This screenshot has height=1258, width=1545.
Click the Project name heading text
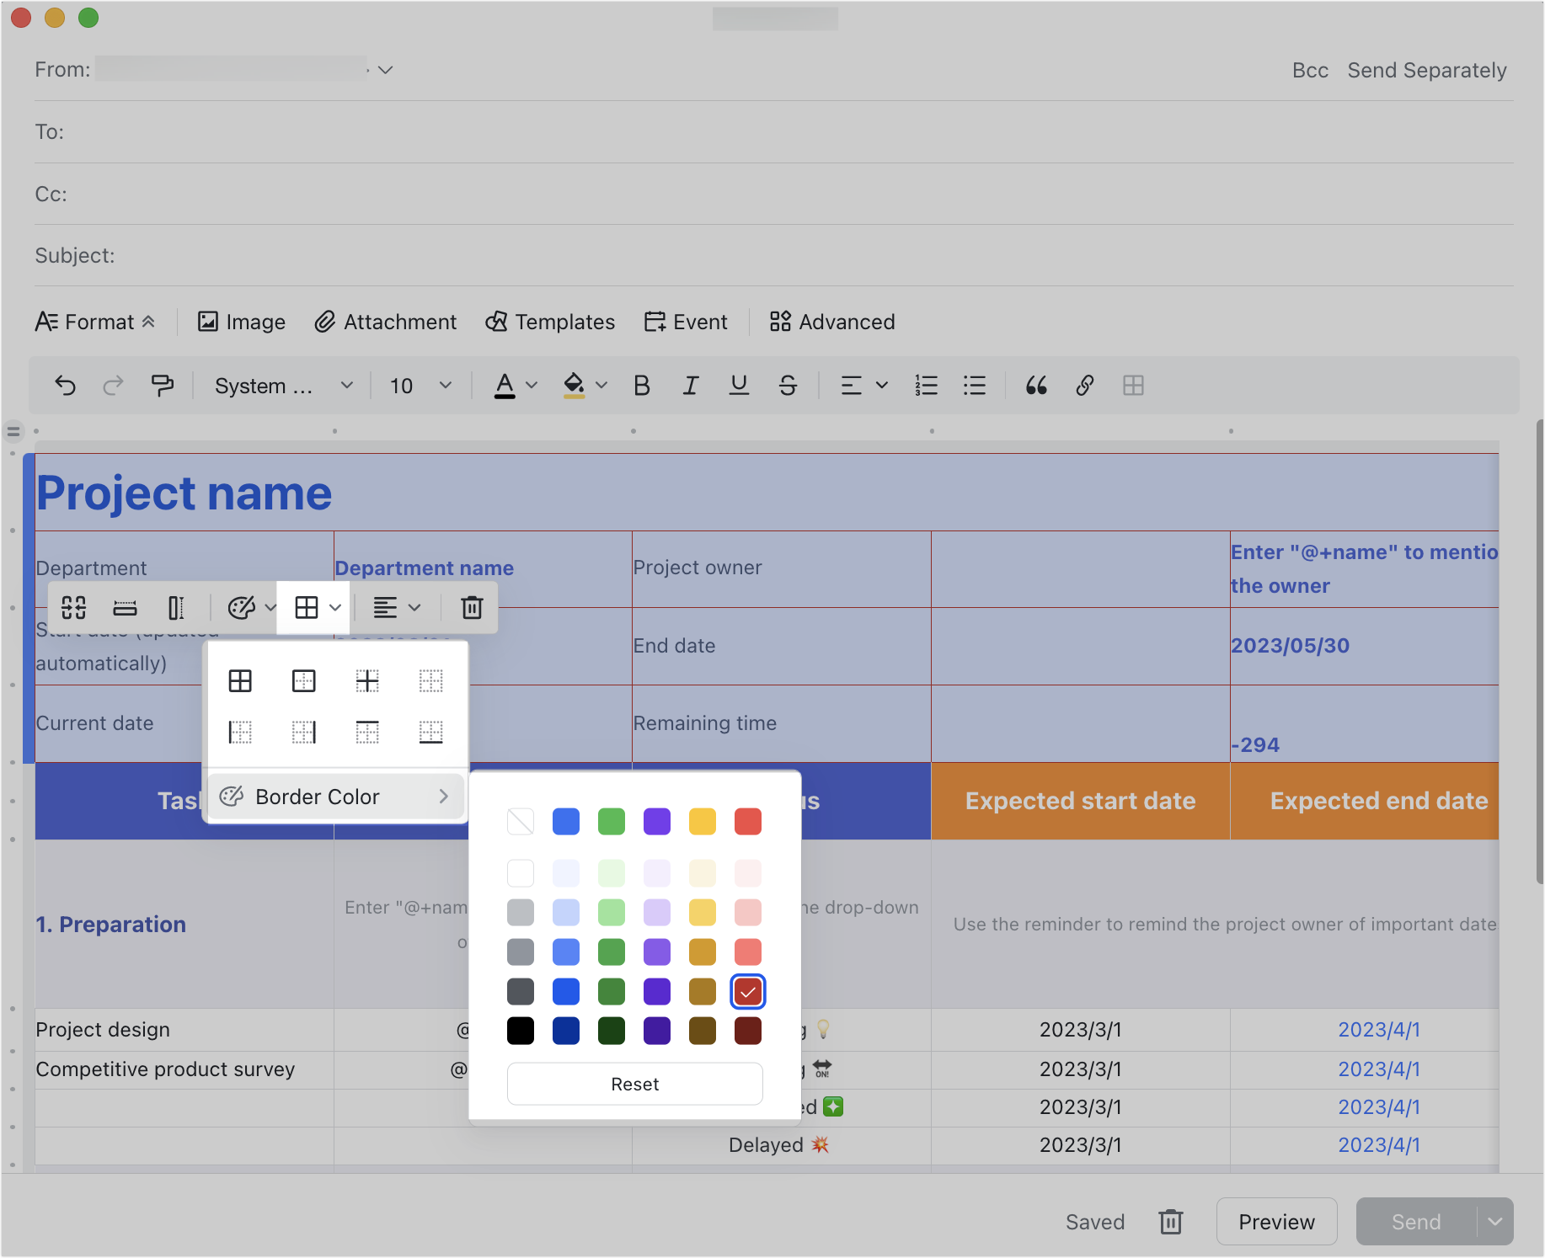tap(184, 493)
